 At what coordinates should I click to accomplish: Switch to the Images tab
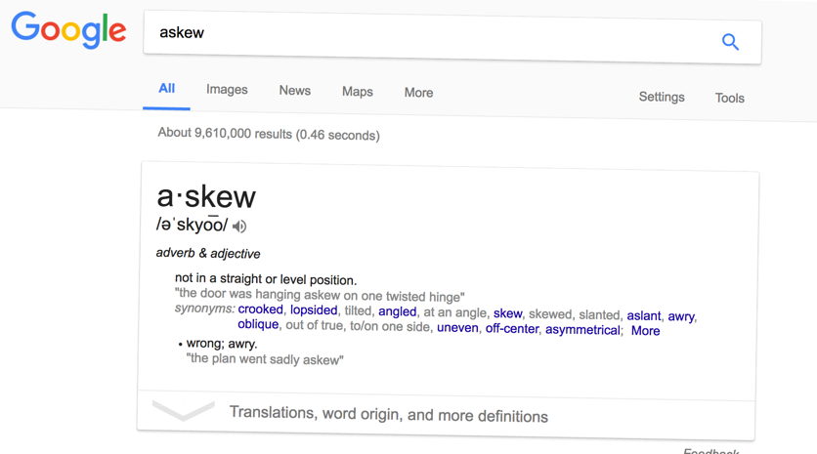tap(227, 90)
